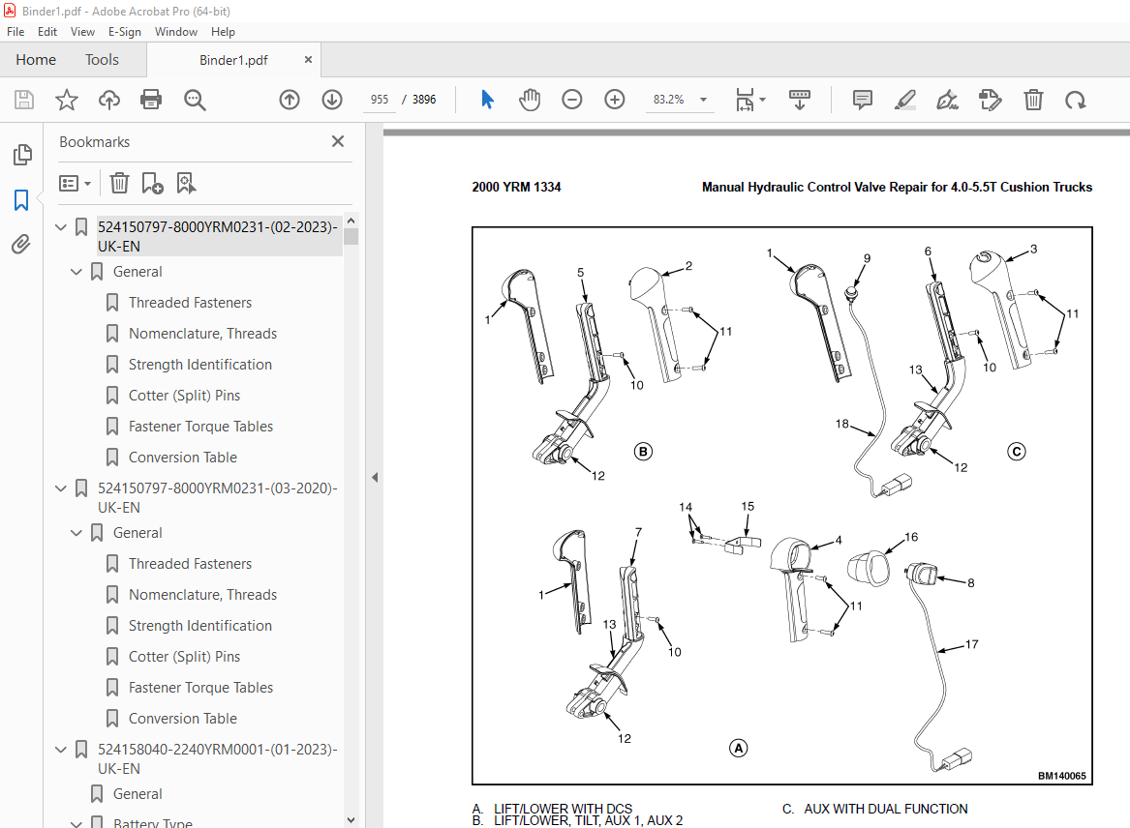Image resolution: width=1130 pixels, height=828 pixels.
Task: Open first Strength Identification bookmark
Action: [200, 365]
